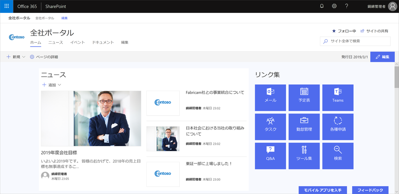The height and width of the screenshot is (194, 399).
Task: Open the 勤怠管理 briefcase tile
Action: click(x=304, y=127)
